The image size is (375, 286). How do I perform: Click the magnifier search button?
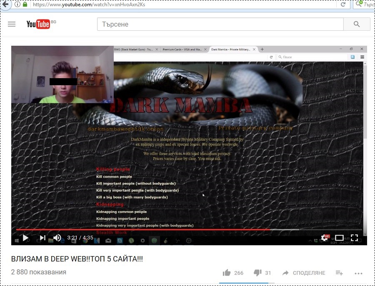[x=357, y=24]
